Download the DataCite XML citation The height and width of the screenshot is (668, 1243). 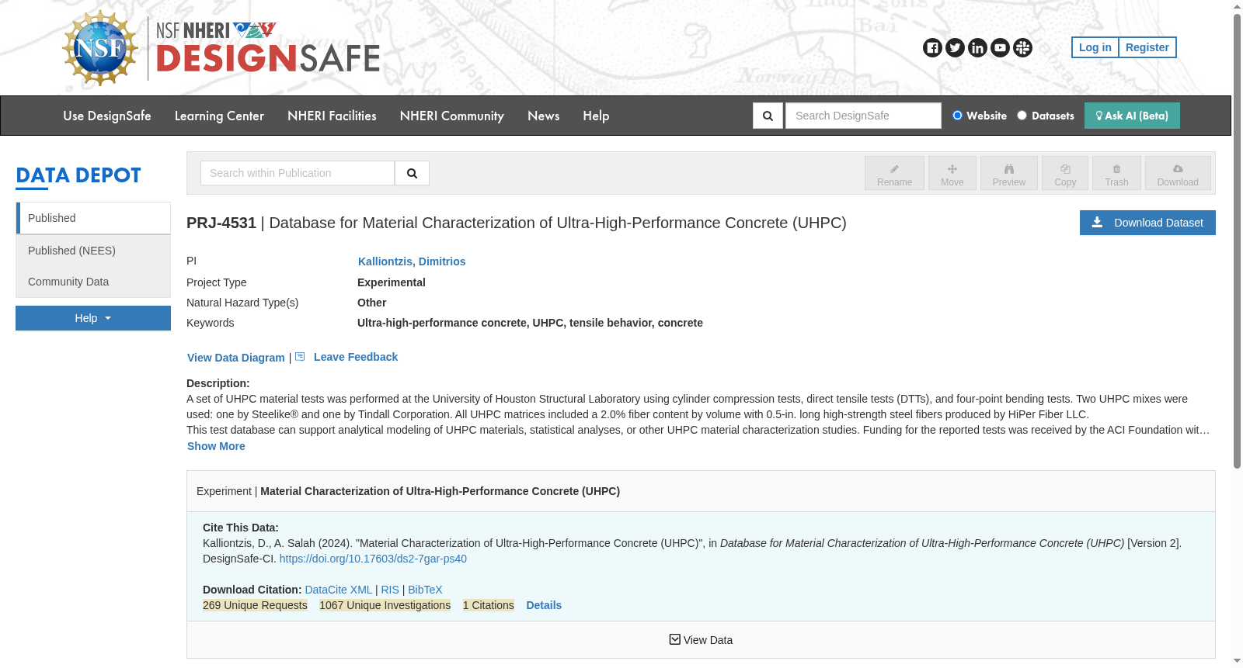pyautogui.click(x=339, y=590)
